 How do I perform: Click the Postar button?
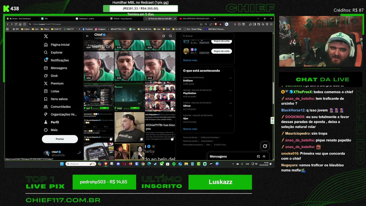point(60,139)
